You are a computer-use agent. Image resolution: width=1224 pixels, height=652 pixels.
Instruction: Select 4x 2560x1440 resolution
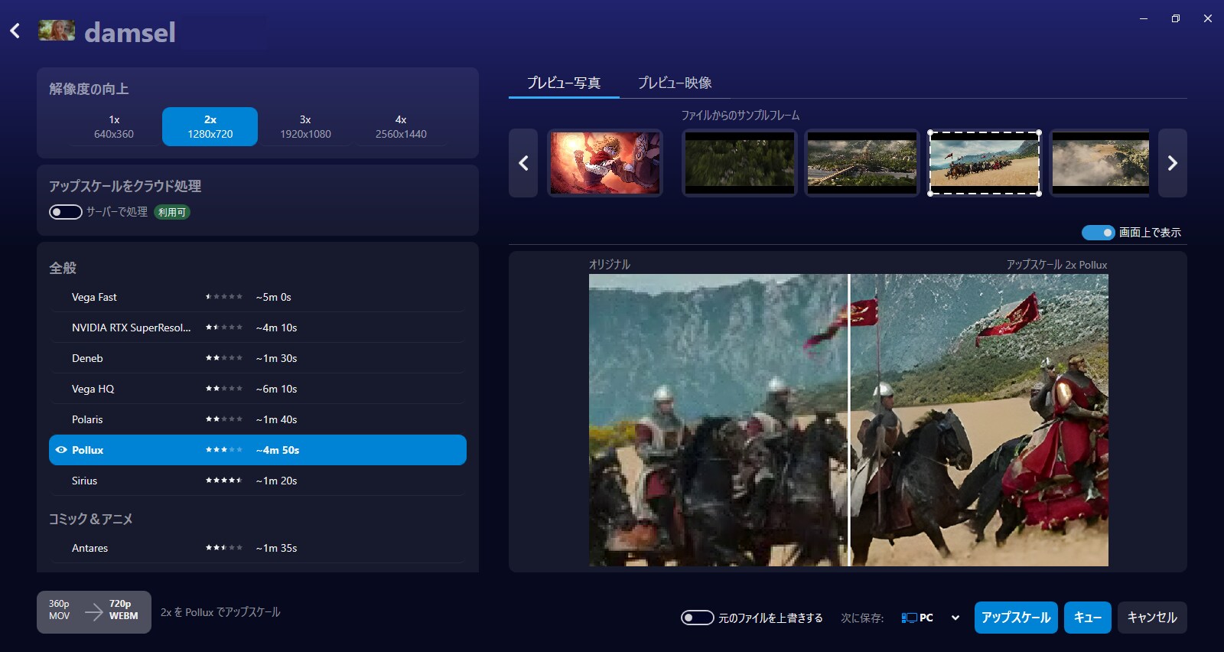click(401, 126)
